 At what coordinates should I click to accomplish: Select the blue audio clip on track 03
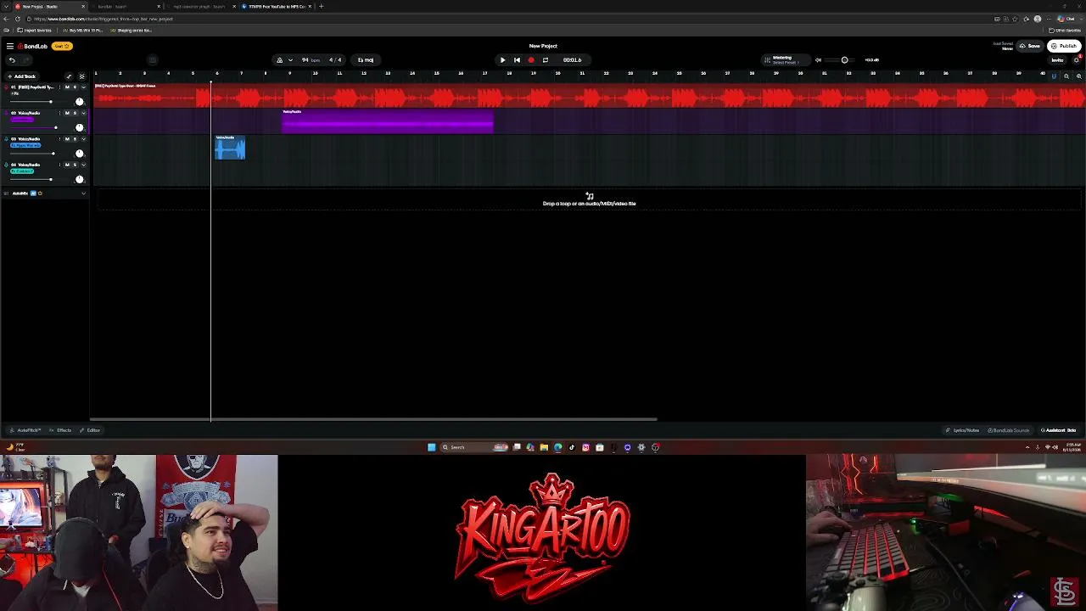click(x=230, y=148)
